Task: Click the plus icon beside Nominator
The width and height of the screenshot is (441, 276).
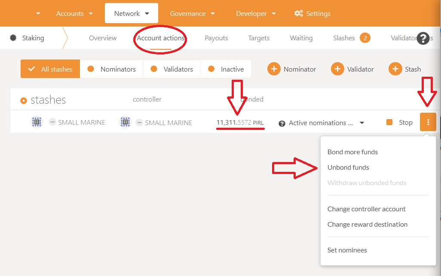Action: pos(274,69)
